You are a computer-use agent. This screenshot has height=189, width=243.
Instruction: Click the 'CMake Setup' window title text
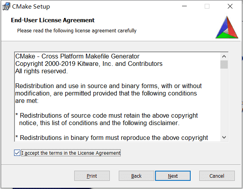click(x=31, y=7)
